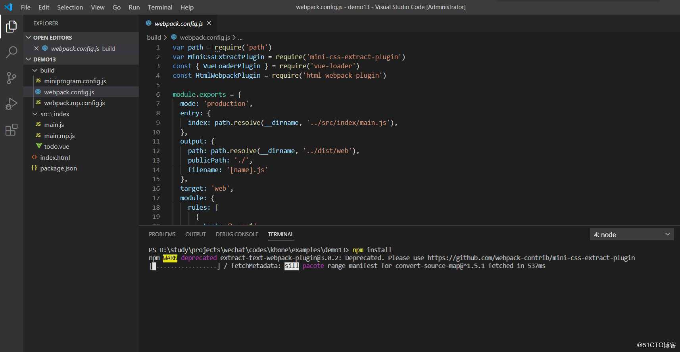This screenshot has width=680, height=352.
Task: Click the JS icon beside main.js
Action: [x=38, y=124]
